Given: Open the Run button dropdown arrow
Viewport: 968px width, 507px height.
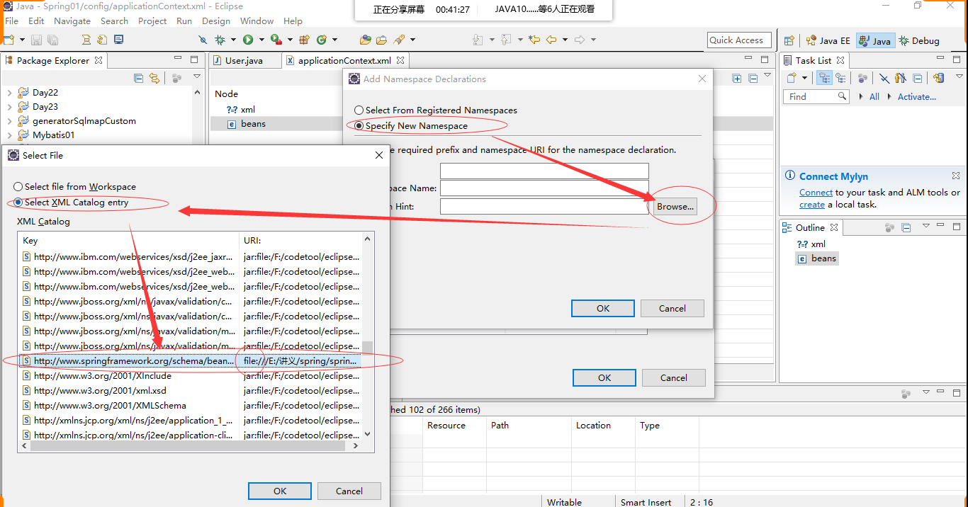Looking at the screenshot, I should (x=261, y=40).
